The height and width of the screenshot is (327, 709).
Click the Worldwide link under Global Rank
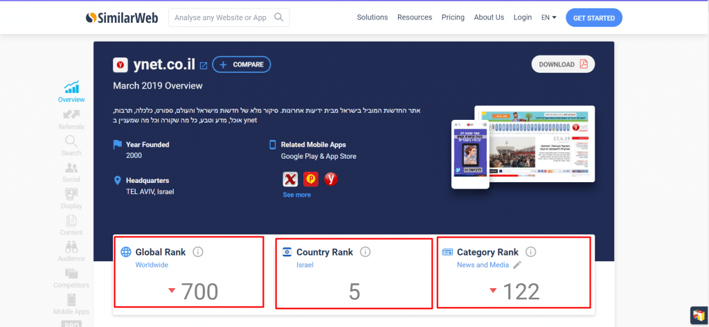point(152,265)
